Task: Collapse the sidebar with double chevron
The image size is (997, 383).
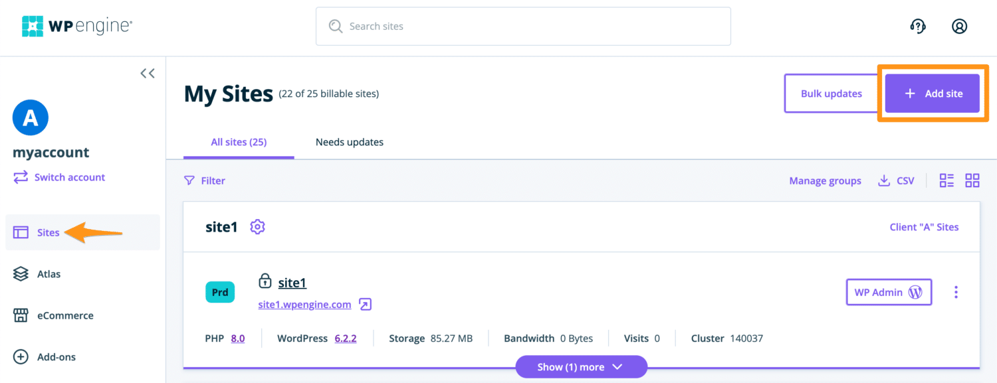Action: coord(148,73)
